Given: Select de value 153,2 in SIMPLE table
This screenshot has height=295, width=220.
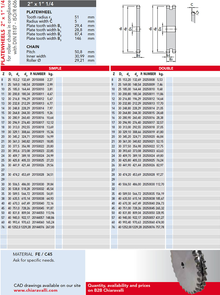Looking at the screenshot, I should (x=16, y=80).
